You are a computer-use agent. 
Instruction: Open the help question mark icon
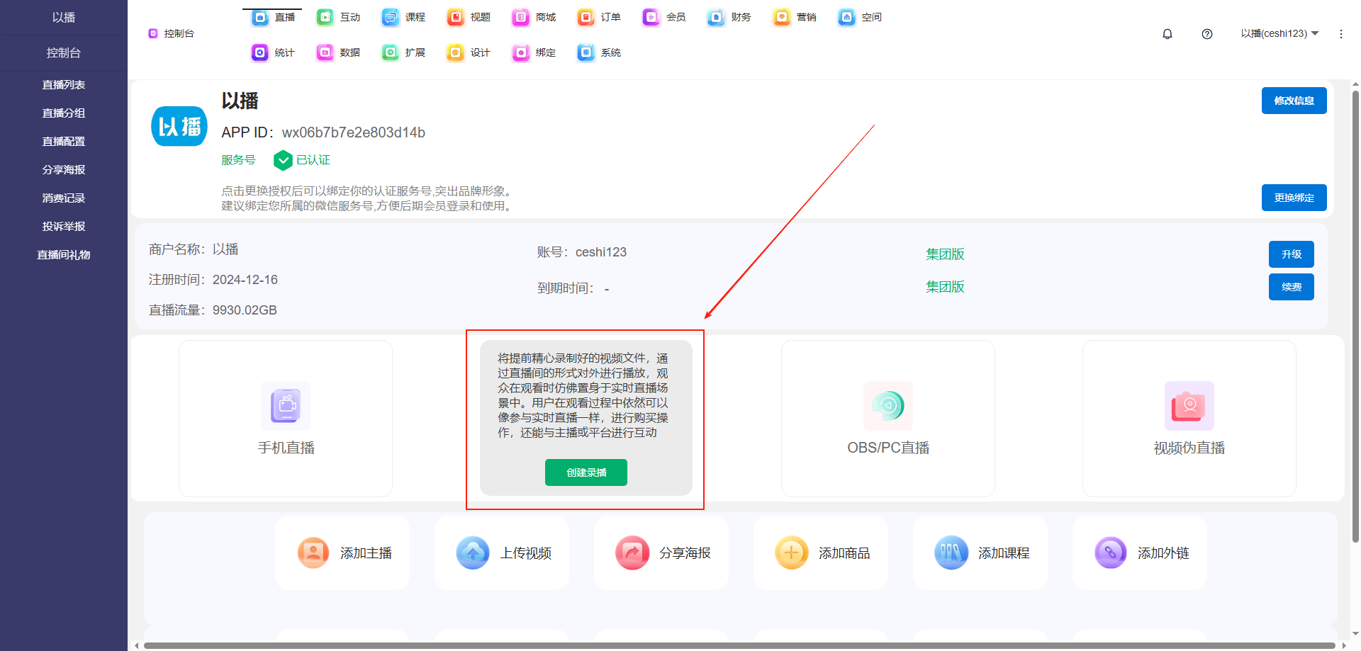1207,34
